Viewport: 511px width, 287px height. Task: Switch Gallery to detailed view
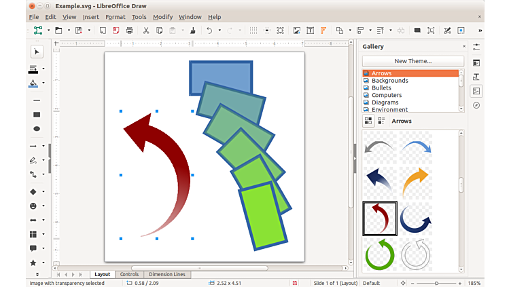[x=381, y=121]
